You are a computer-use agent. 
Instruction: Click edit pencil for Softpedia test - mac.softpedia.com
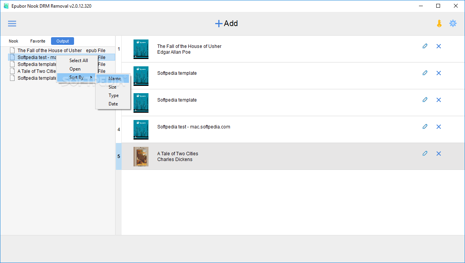tap(425, 127)
